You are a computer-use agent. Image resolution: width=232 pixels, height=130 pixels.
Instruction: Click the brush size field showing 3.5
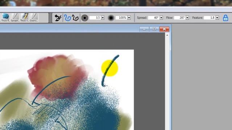click(x=95, y=18)
